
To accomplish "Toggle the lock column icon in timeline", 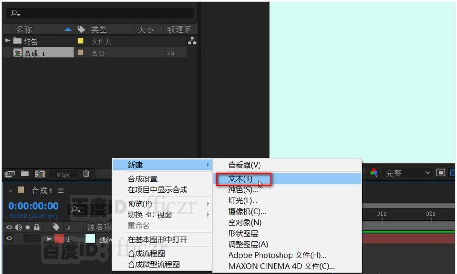I will [36, 227].
